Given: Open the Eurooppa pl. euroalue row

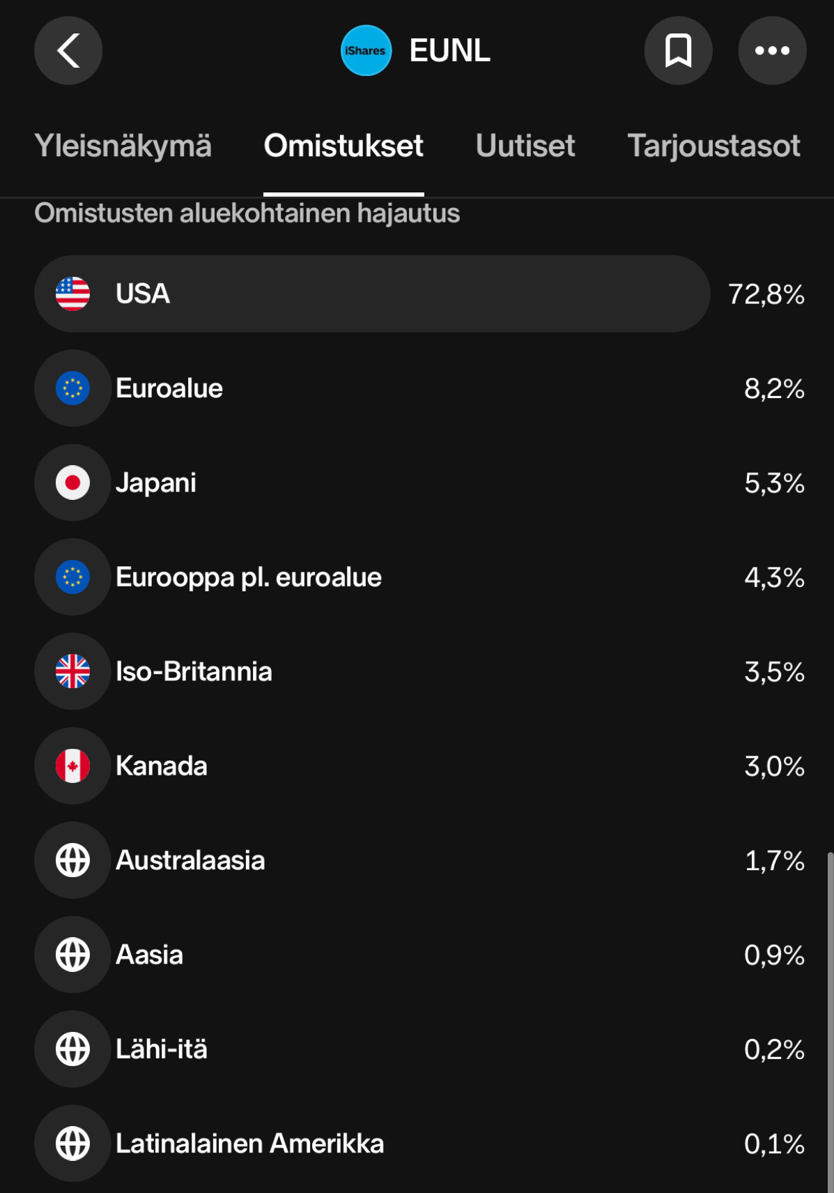Looking at the screenshot, I should (420, 577).
